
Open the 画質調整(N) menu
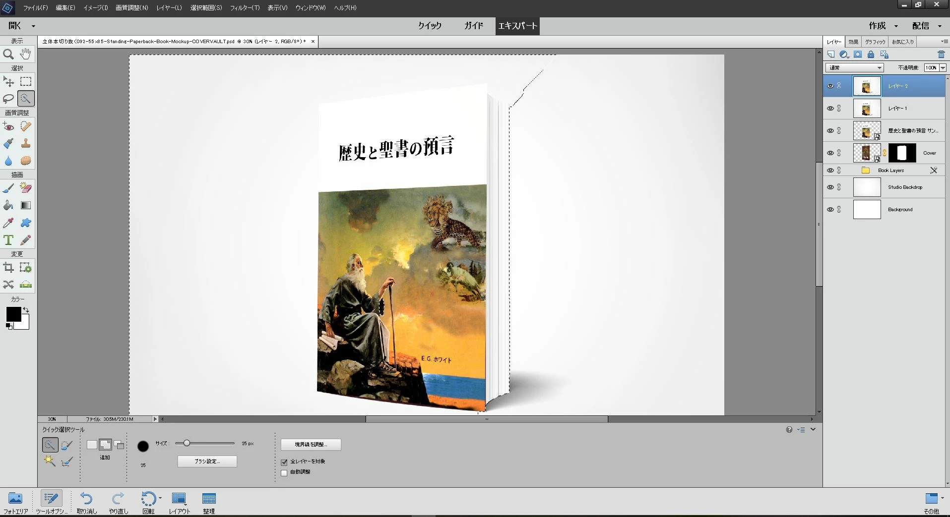131,7
